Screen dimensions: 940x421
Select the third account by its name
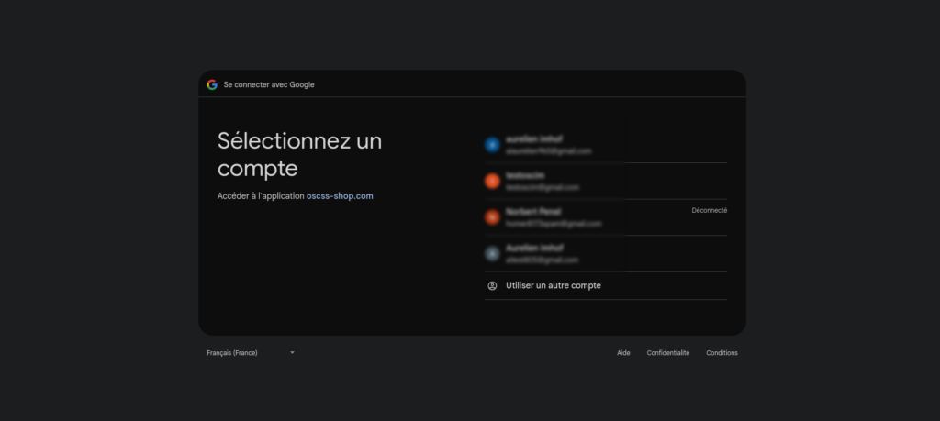[x=532, y=212]
